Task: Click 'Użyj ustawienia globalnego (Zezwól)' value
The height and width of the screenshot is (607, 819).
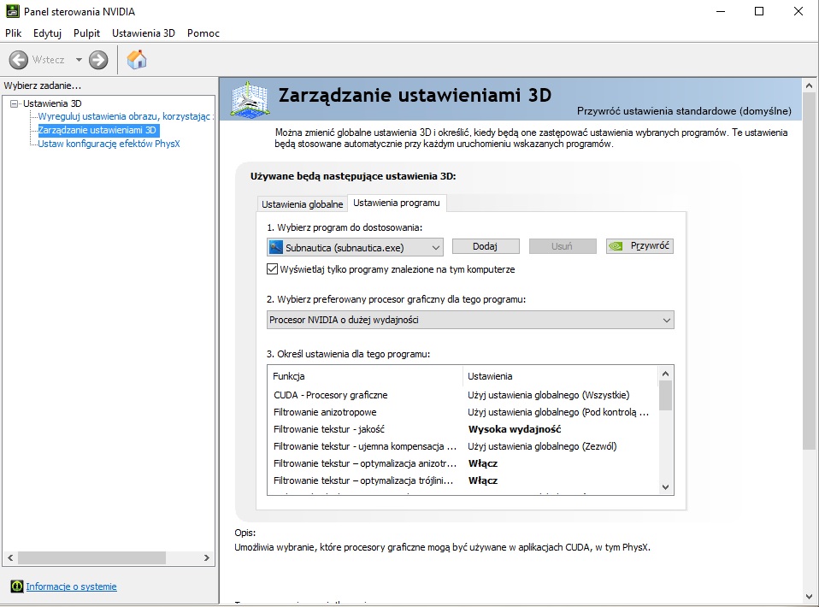Action: click(x=542, y=446)
